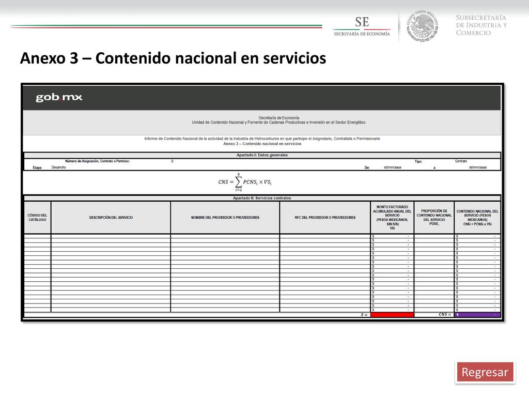This screenshot has height=397, width=529.
Task: Click the 'Nombre del proveedor o proveedores' header
Action: click(225, 218)
